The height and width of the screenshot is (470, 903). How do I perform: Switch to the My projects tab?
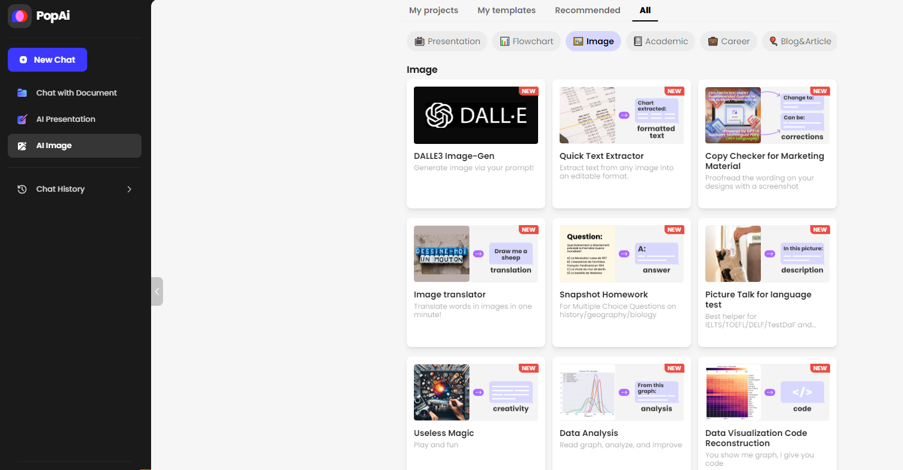point(434,10)
